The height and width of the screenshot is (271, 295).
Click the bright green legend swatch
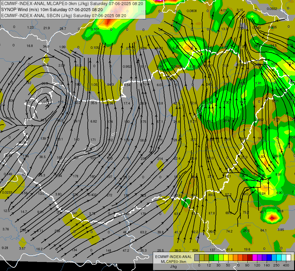point(216,257)
